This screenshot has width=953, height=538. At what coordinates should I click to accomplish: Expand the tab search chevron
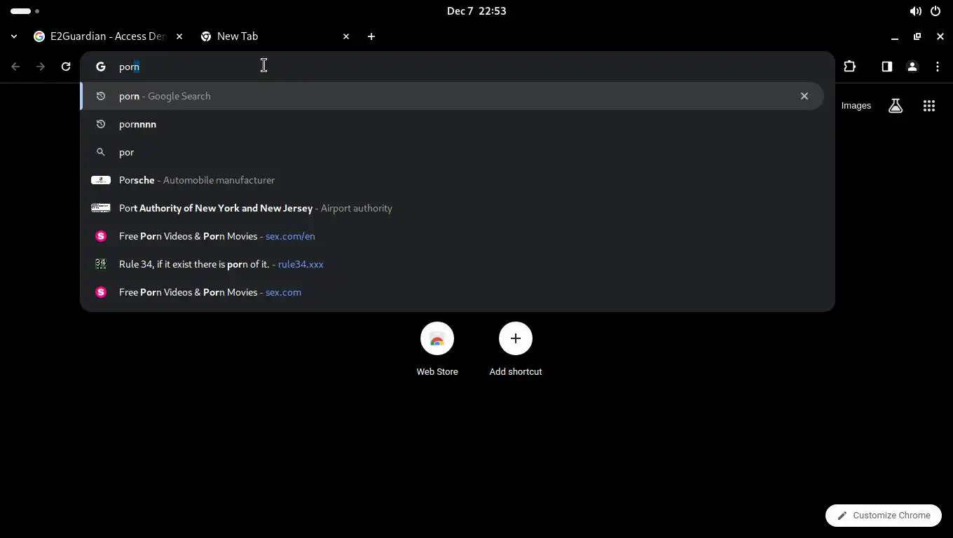[x=14, y=36]
